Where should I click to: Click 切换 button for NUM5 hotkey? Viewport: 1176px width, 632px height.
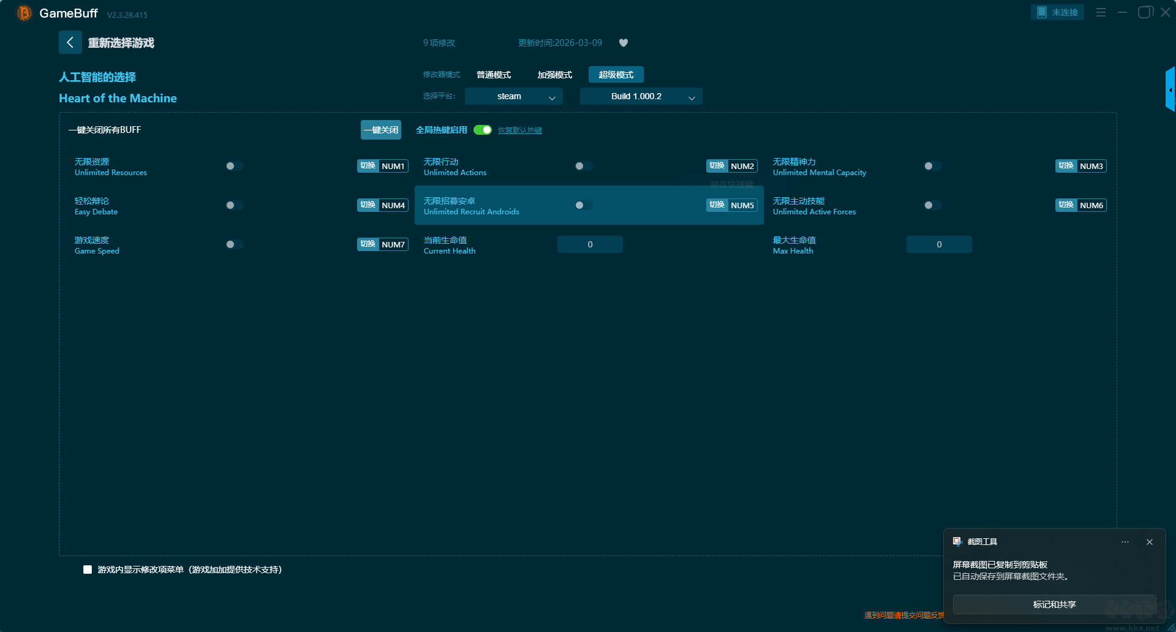tap(717, 205)
